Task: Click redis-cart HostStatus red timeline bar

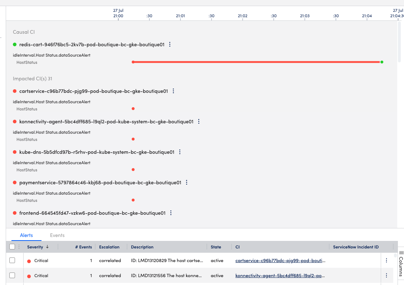Action: [x=257, y=62]
